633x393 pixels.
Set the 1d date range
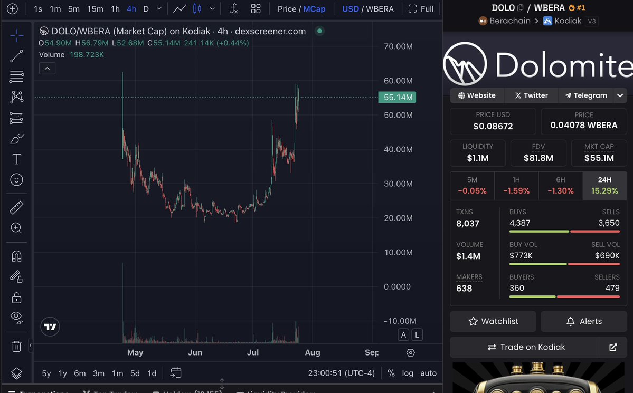[152, 373]
